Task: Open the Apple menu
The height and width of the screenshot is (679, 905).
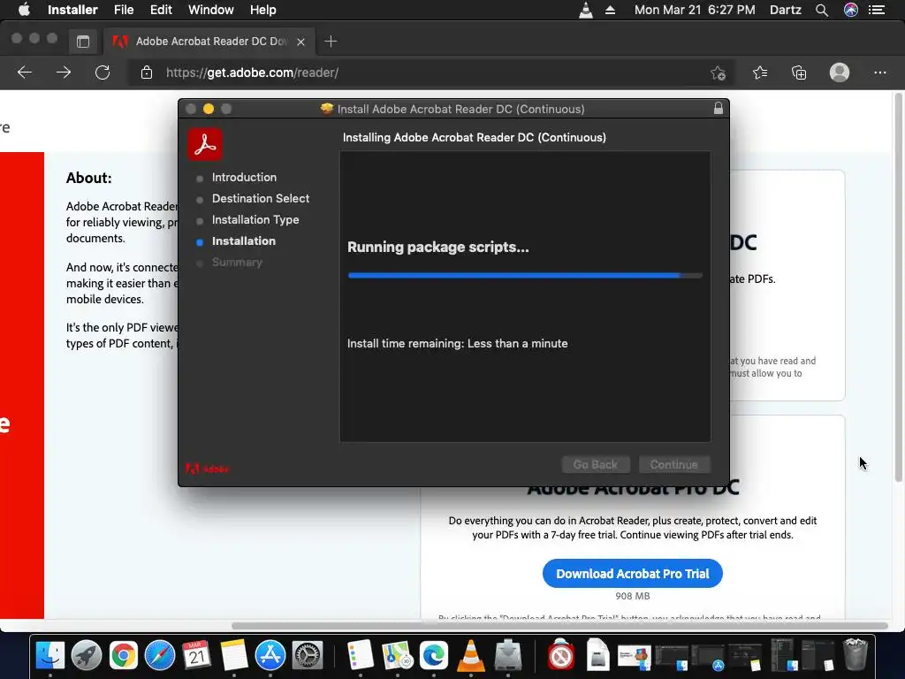Action: 24,10
